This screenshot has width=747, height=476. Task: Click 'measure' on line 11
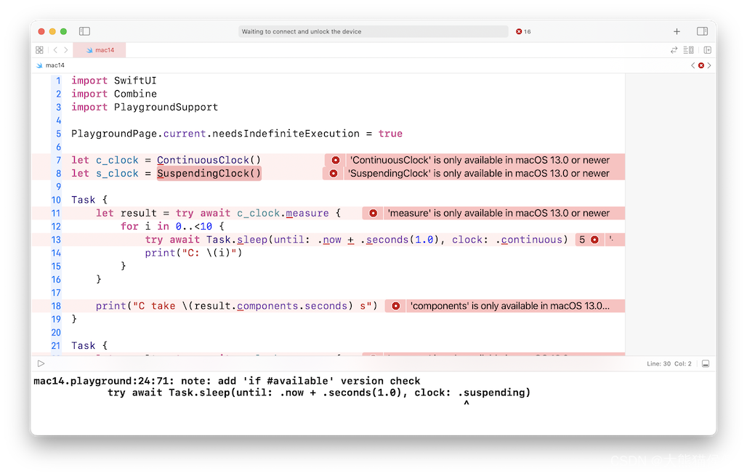coord(307,214)
